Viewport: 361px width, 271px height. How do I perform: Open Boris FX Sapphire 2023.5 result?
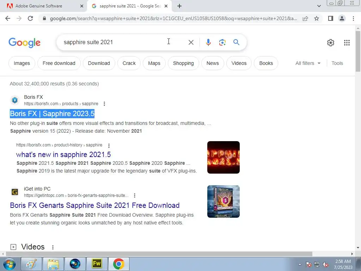52,114
